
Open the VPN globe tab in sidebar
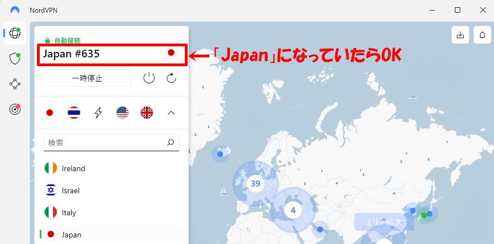[15, 33]
